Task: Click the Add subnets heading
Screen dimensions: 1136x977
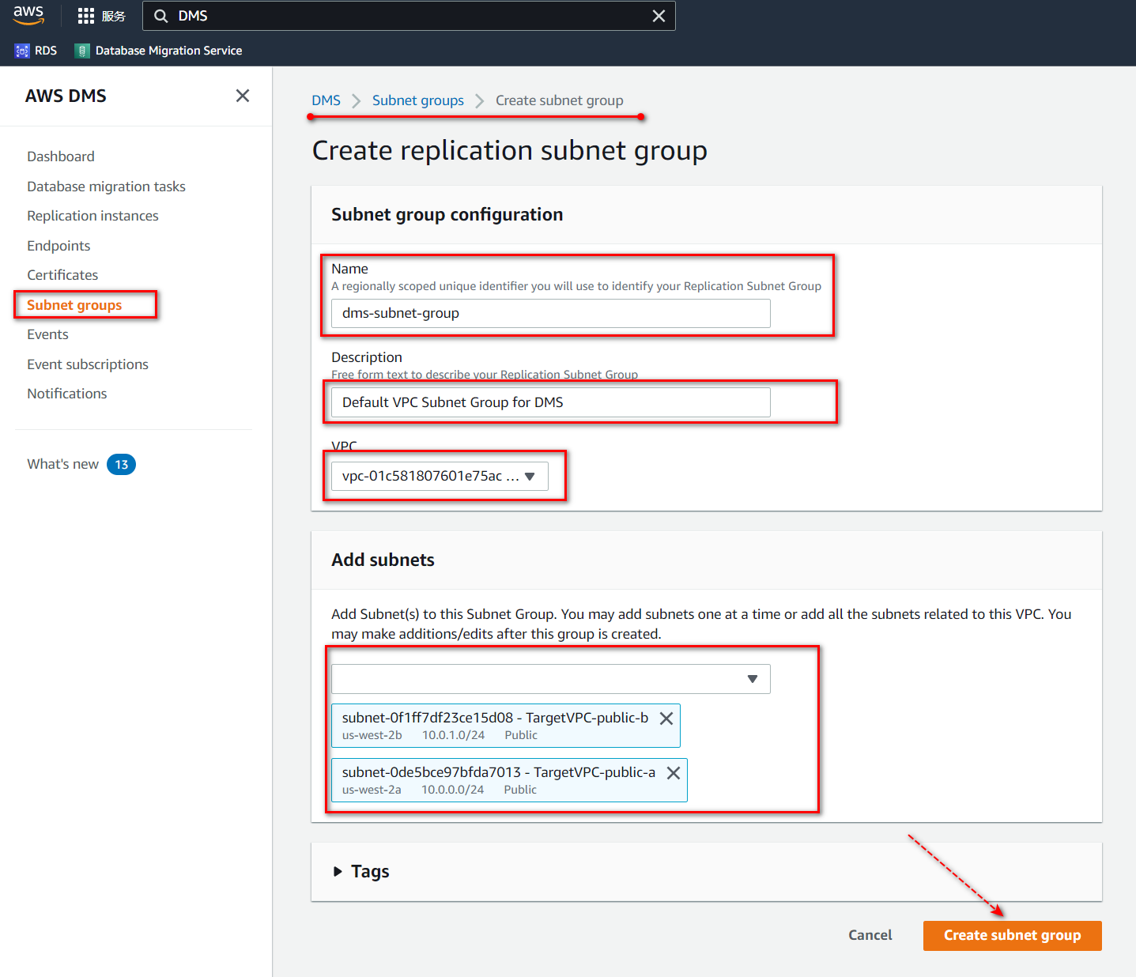Action: pyautogui.click(x=383, y=560)
